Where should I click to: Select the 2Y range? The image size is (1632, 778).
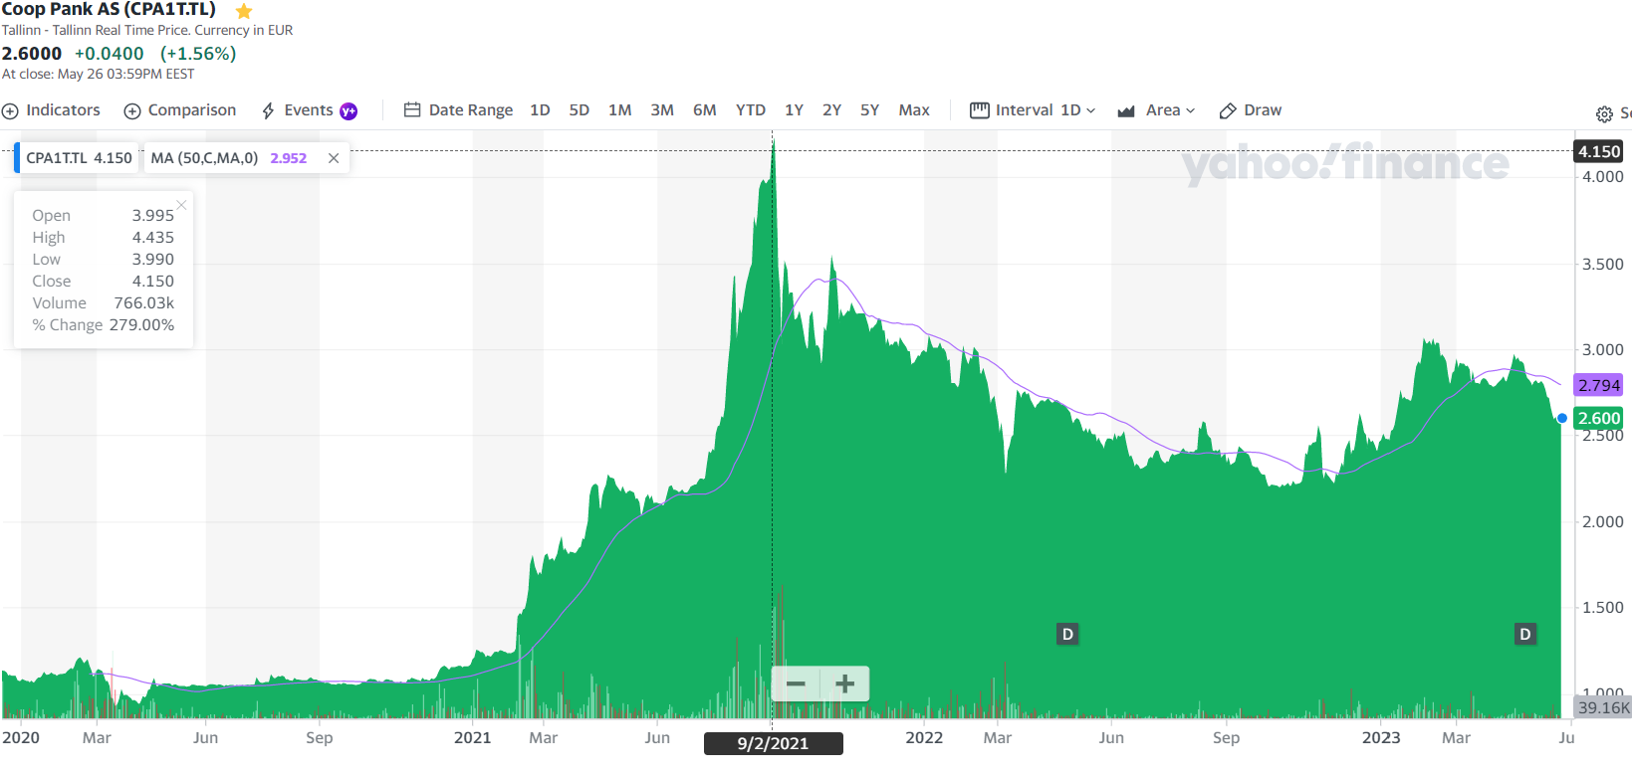[x=832, y=110]
